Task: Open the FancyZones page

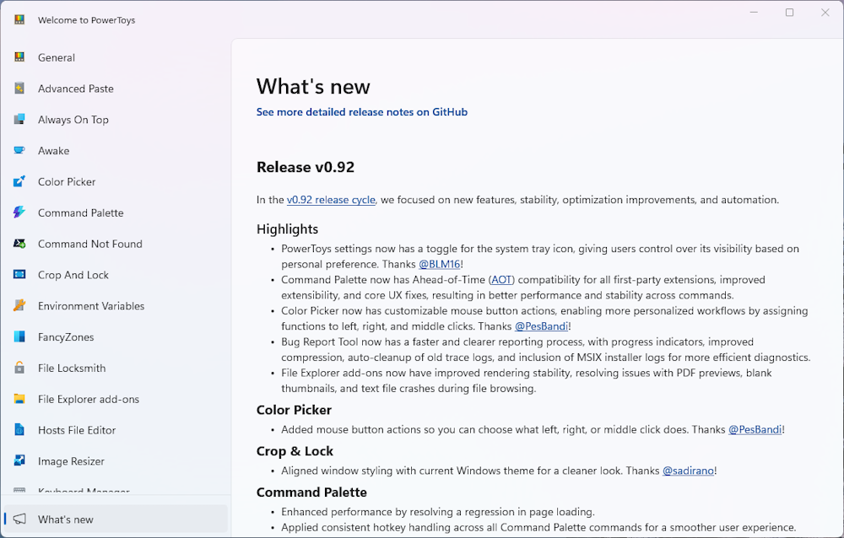Action: coord(116,336)
